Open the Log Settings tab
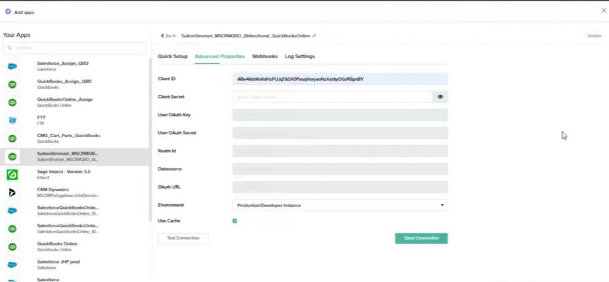 coord(300,56)
